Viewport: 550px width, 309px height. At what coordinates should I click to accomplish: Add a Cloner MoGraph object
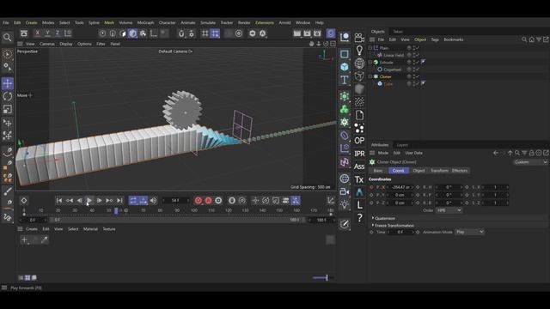coord(345,122)
